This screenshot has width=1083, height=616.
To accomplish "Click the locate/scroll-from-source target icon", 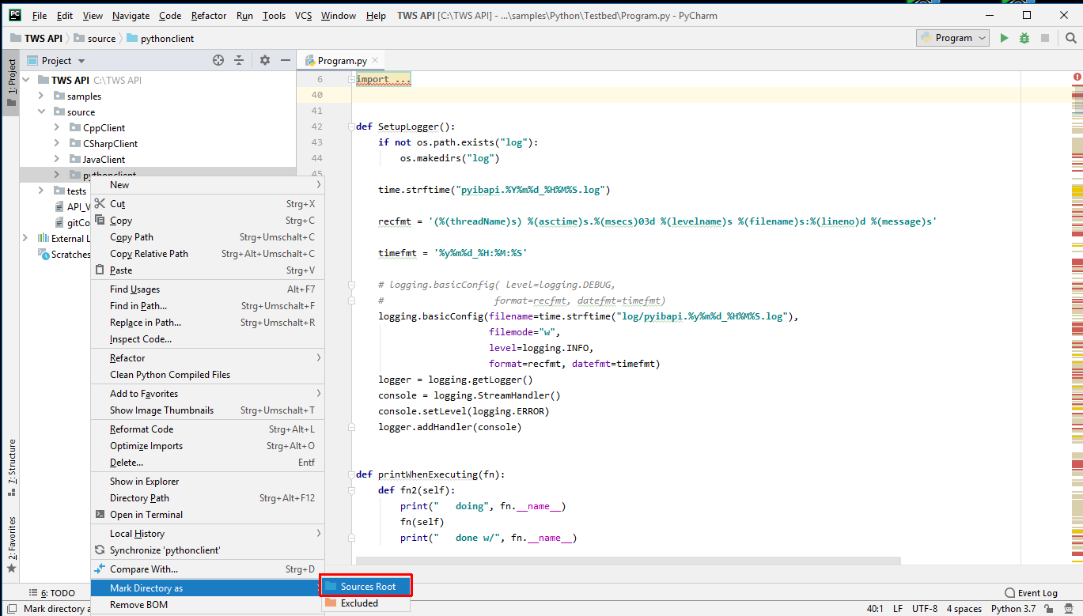I will pos(218,61).
